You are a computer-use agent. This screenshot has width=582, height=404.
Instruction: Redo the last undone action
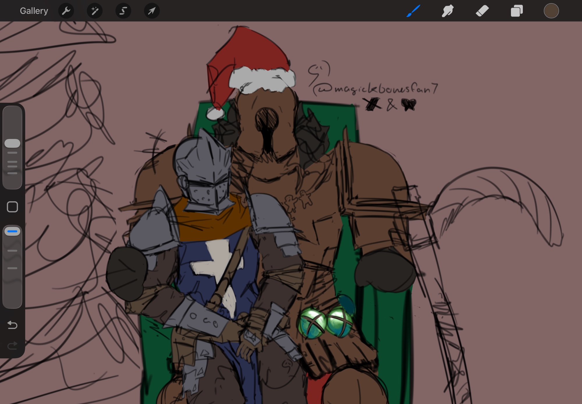12,345
